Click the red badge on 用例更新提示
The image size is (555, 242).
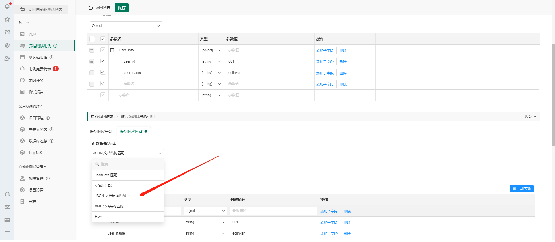click(x=56, y=69)
